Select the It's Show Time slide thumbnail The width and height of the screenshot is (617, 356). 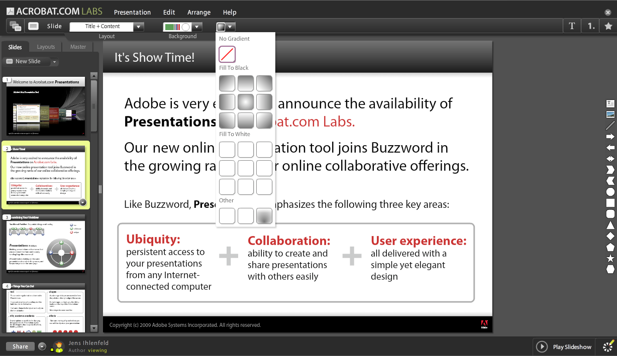click(x=46, y=174)
